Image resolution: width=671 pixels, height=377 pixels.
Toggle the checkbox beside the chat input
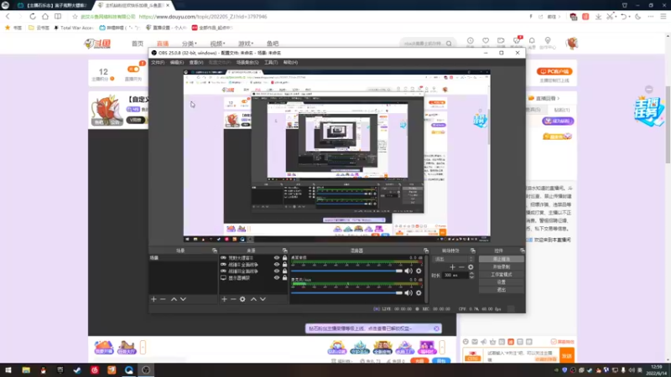tap(554, 342)
